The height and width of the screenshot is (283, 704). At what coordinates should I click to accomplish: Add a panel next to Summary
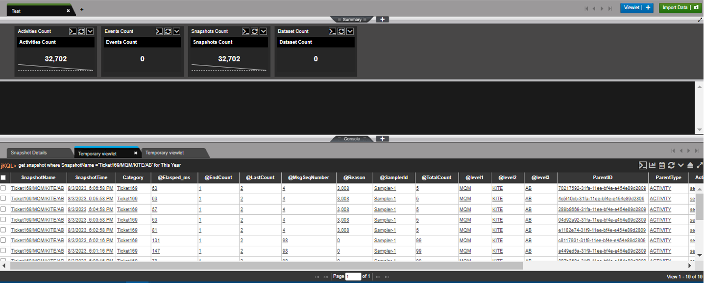(383, 20)
